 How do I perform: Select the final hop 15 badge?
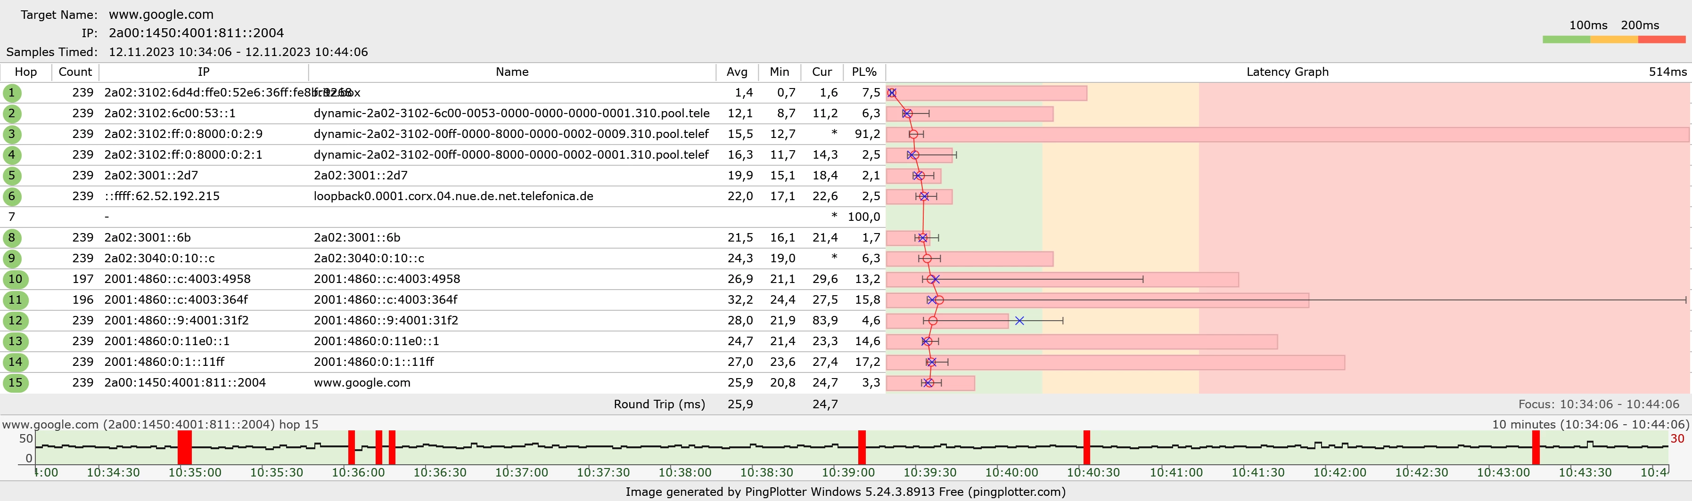[x=15, y=382]
